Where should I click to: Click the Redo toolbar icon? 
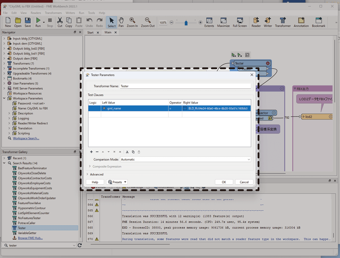click(x=99, y=22)
